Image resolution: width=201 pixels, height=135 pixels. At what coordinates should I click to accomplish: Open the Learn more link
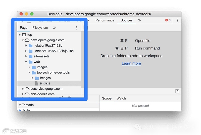click(x=131, y=63)
